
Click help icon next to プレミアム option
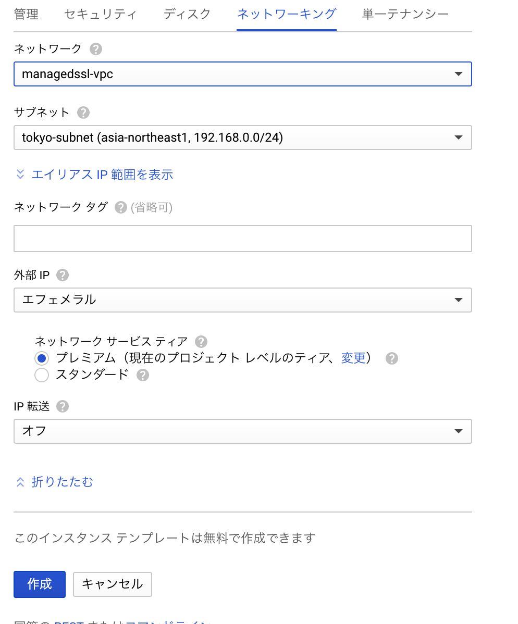pyautogui.click(x=391, y=358)
